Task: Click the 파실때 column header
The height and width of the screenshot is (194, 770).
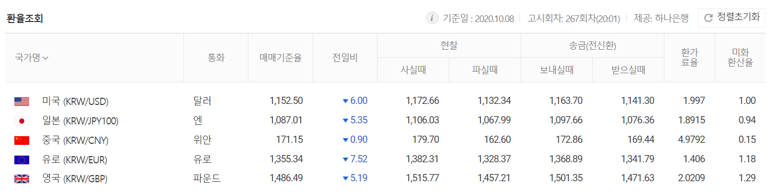Action: (485, 70)
